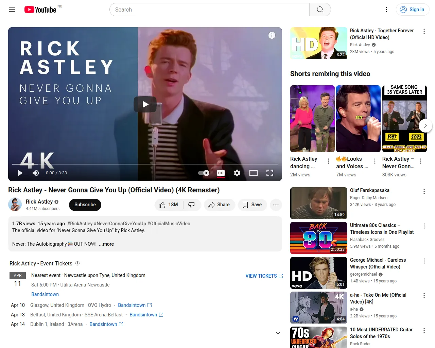Open options for Ultimate 80s Classics
Viewport: 435px width, 348px height.
tap(424, 226)
